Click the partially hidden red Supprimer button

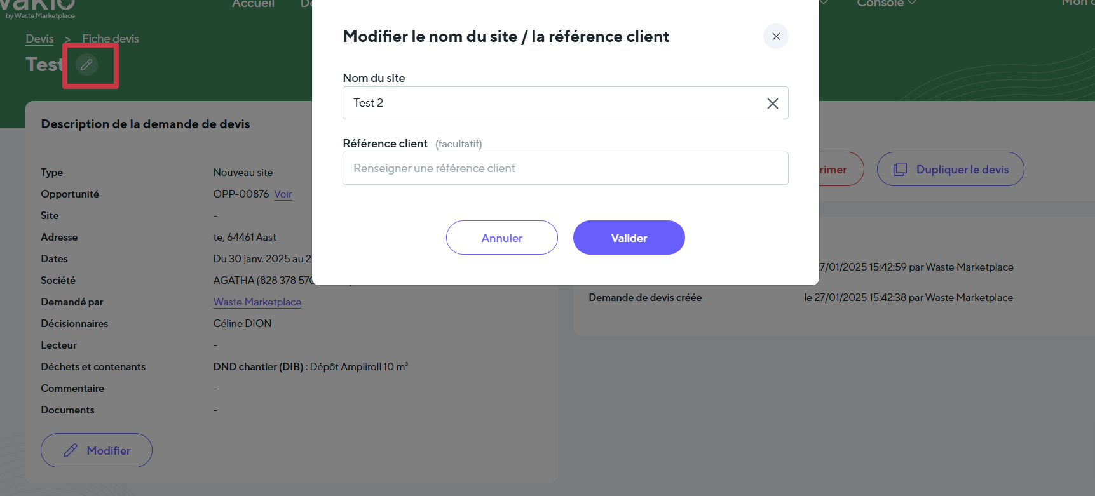(x=840, y=170)
